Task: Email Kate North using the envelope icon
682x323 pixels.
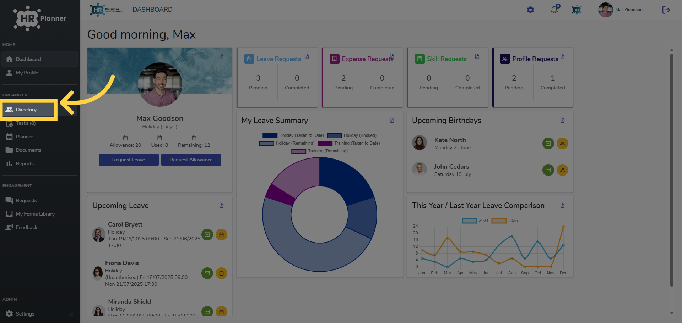Action: (x=548, y=144)
